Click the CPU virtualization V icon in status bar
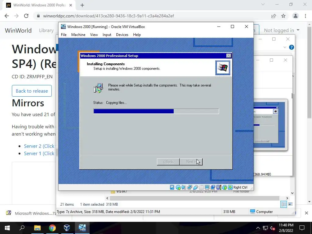Screen dimensions: 312x234 pyautogui.click(x=218, y=187)
